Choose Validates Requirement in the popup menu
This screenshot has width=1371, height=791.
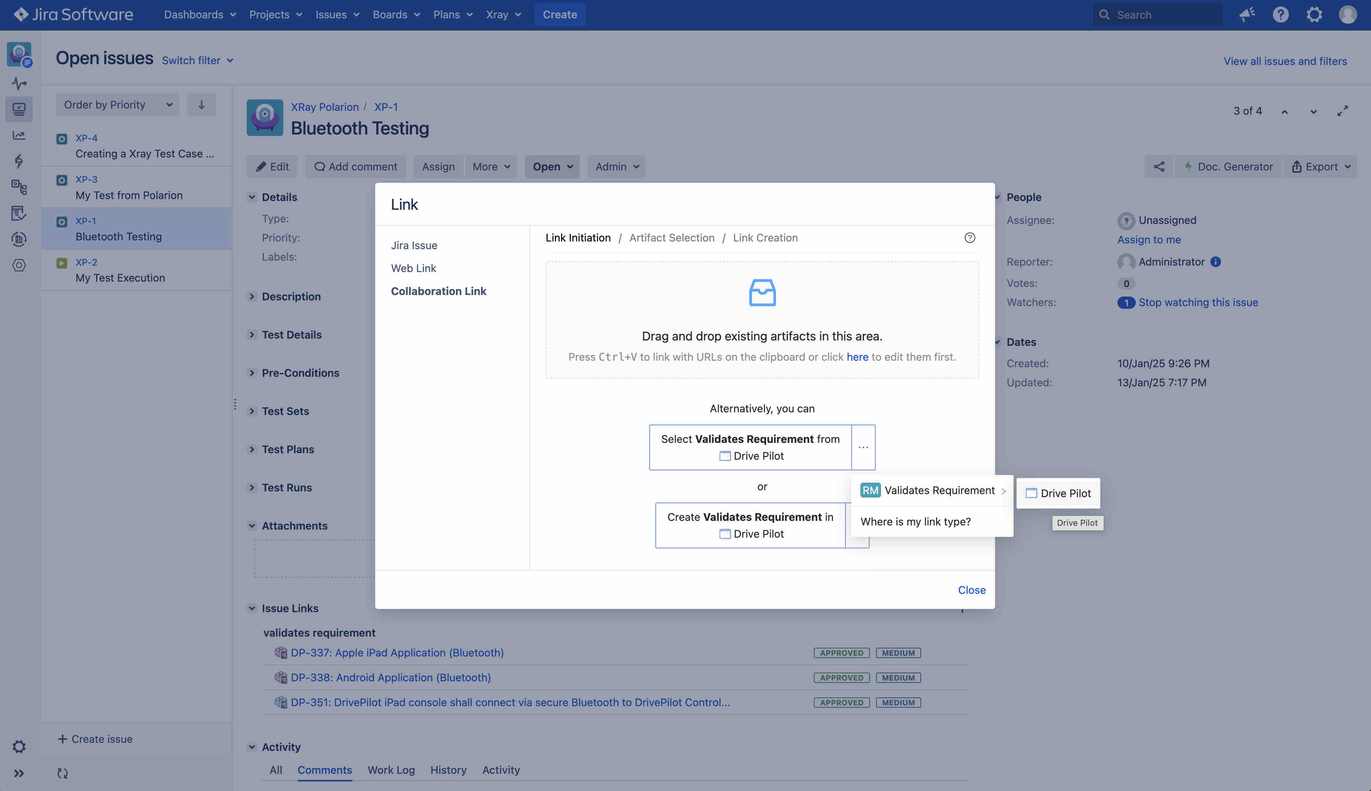tap(933, 491)
